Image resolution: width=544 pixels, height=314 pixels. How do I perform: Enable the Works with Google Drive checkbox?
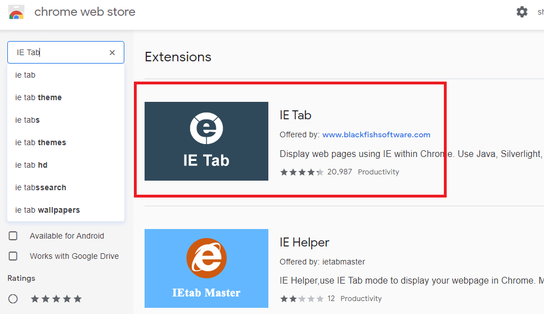click(x=13, y=256)
